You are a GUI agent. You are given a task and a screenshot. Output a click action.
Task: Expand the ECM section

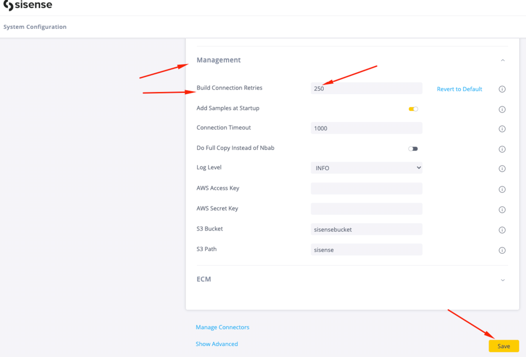(x=502, y=280)
